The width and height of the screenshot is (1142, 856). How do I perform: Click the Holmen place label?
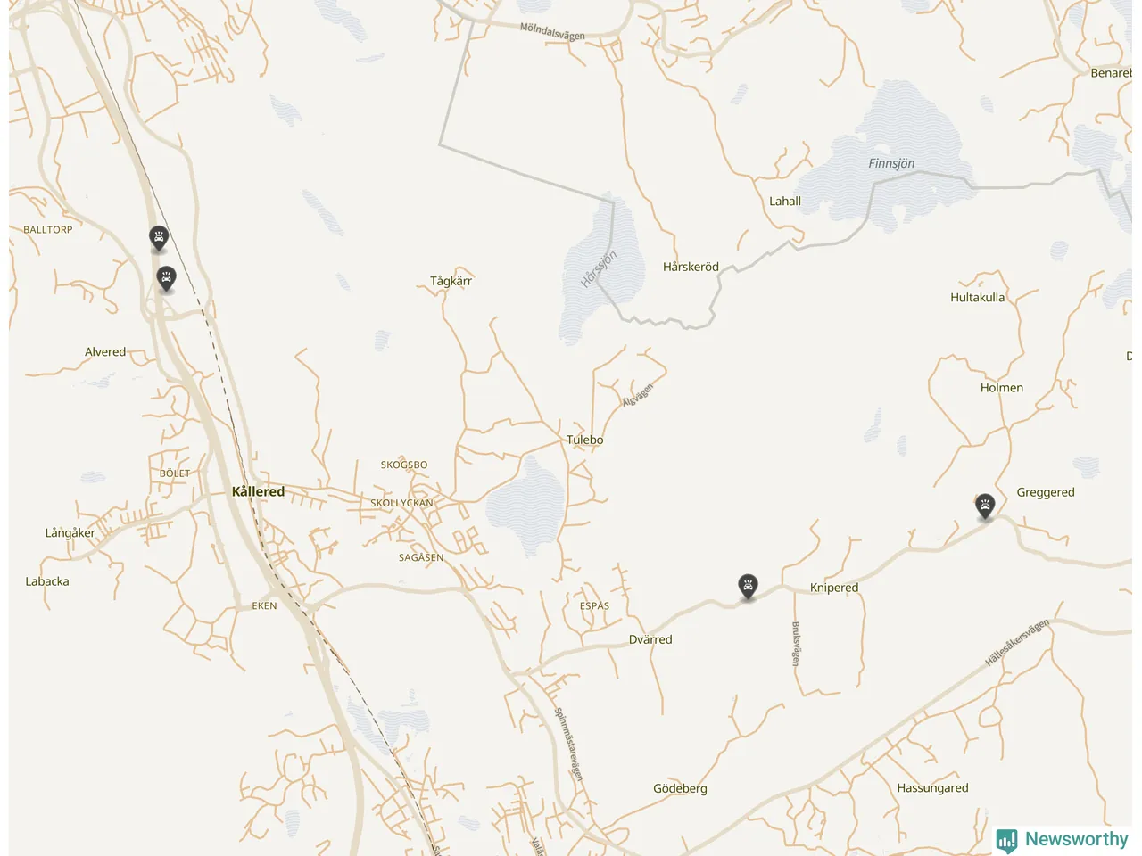1001,388
